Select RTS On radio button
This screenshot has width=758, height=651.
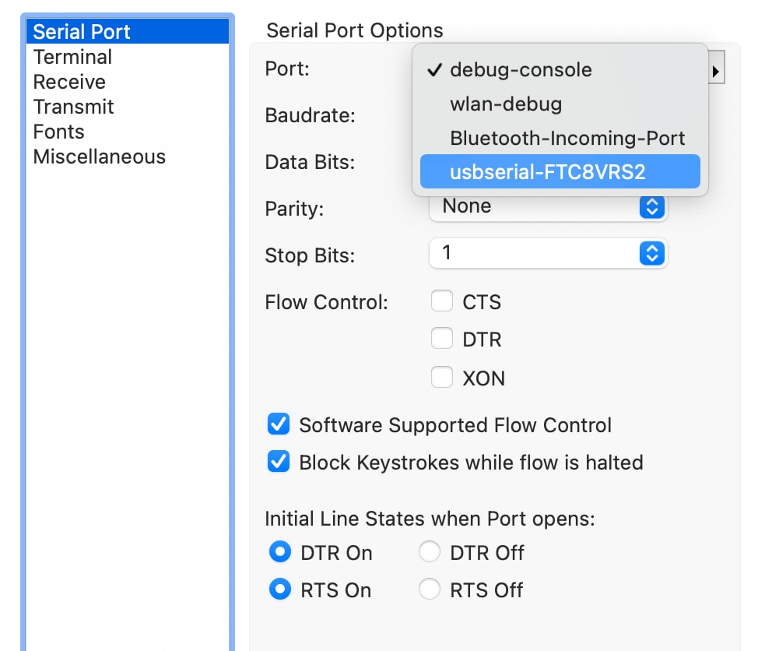[280, 589]
